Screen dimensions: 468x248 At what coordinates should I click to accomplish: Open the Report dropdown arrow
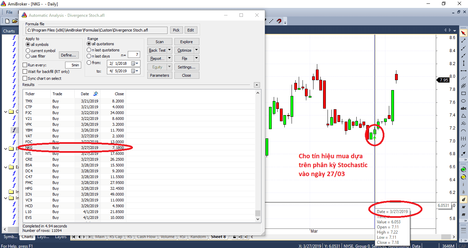pos(170,59)
